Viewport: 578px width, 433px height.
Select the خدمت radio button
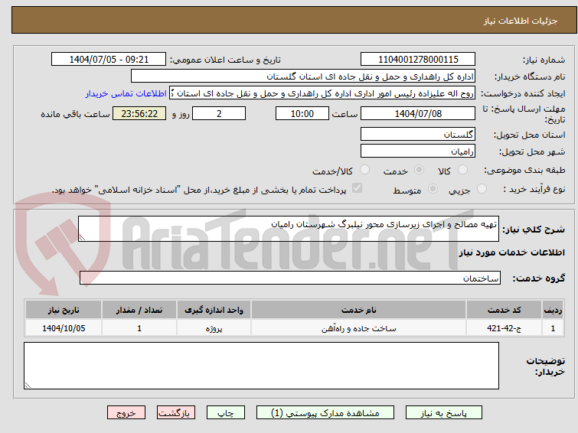tap(419, 170)
